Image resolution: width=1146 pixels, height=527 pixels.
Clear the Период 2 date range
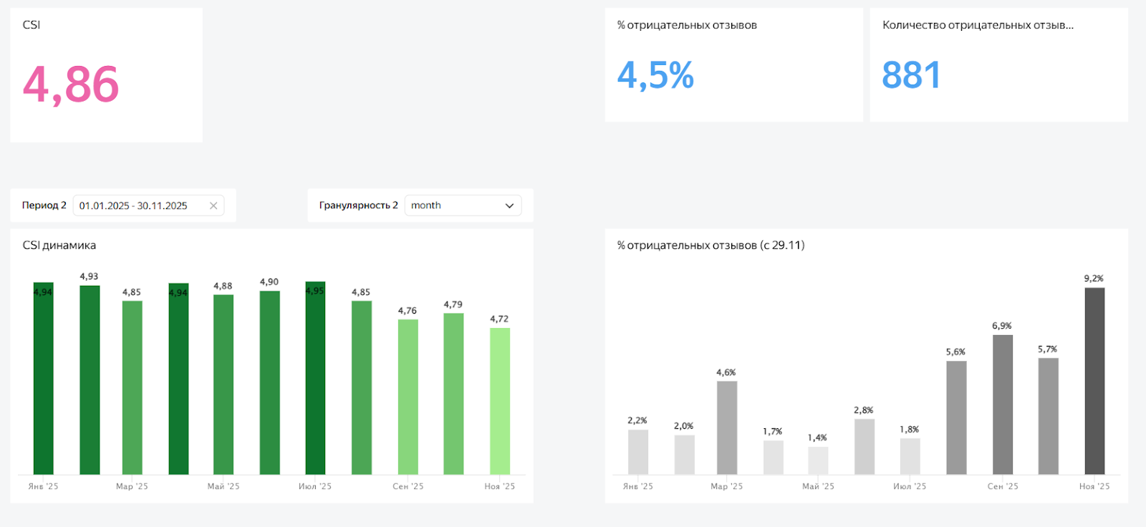coord(213,206)
